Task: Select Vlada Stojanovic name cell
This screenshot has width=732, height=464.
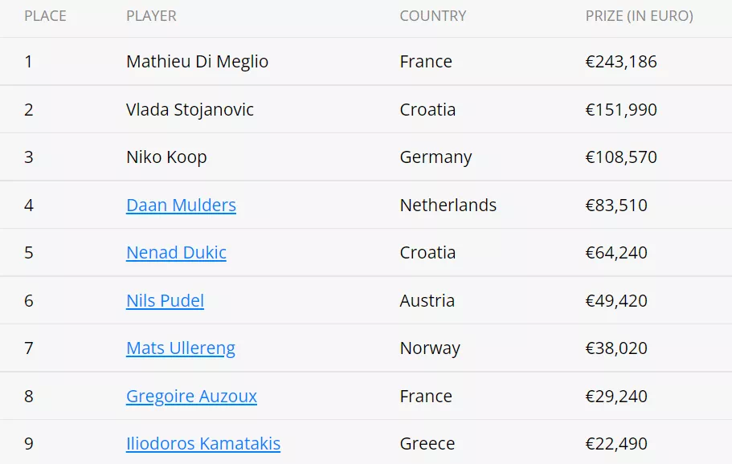Action: pos(190,110)
